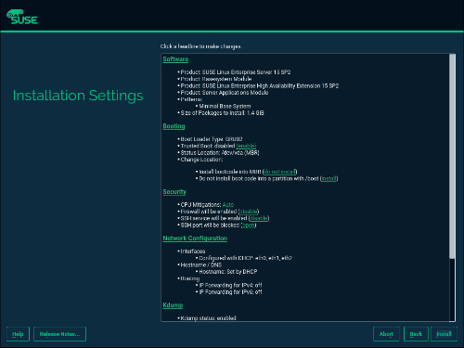Select 'Boot Loader Type: GRUB2' text

coord(212,139)
